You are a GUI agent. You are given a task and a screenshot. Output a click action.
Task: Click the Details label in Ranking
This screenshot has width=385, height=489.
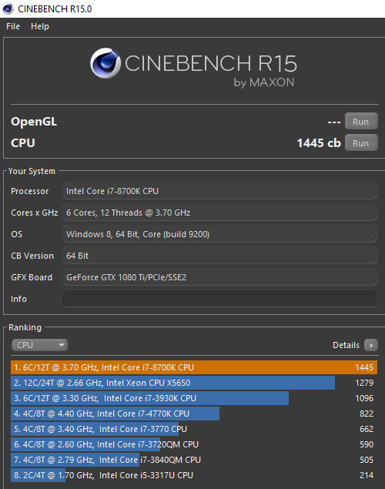tap(346, 345)
